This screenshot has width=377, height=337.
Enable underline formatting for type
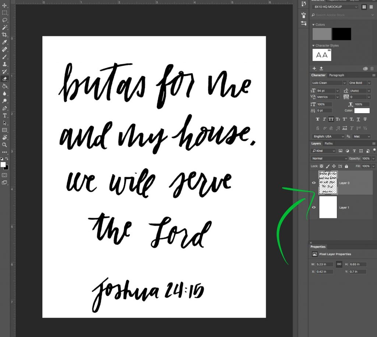pyautogui.click(x=358, y=119)
